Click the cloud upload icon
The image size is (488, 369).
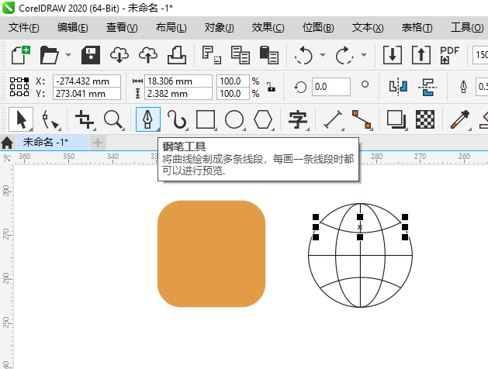148,55
